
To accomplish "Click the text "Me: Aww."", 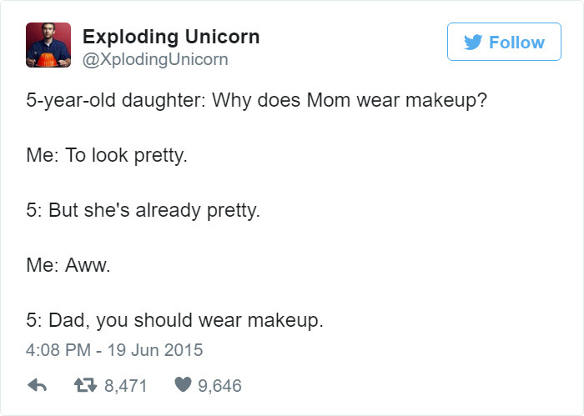I will [68, 265].
